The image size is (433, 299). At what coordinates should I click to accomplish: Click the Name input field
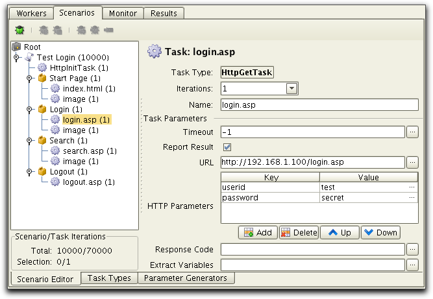click(x=319, y=105)
